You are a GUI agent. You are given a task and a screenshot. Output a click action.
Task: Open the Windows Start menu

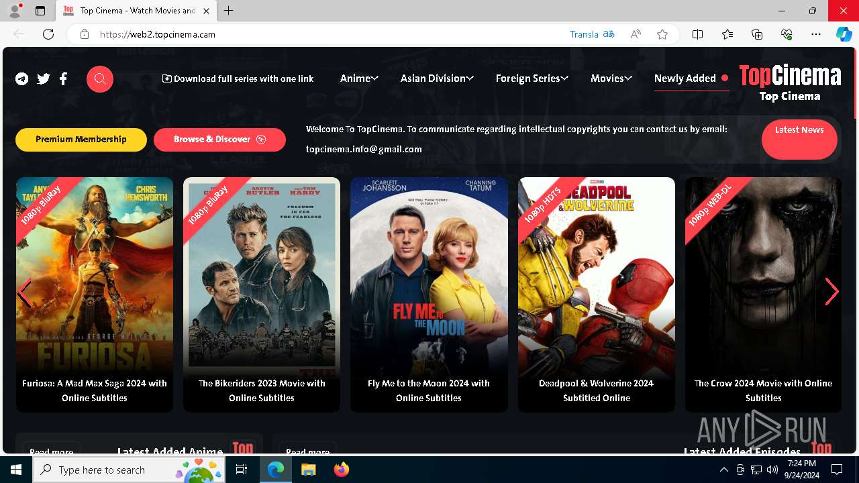point(16,470)
